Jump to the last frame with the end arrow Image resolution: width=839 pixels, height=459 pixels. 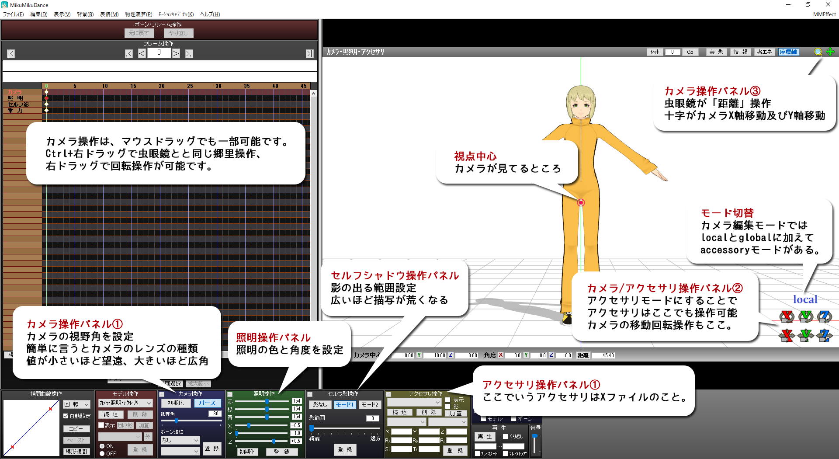[310, 53]
